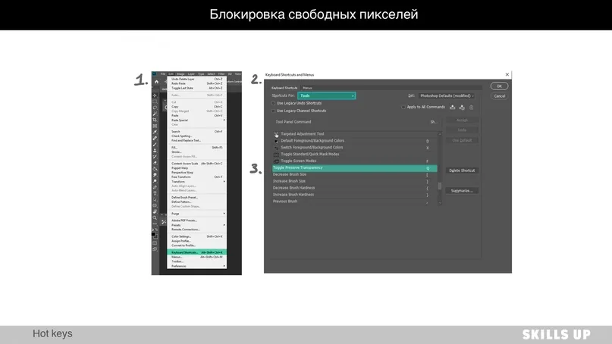
Task: Click the Summarize... button
Action: point(462,191)
